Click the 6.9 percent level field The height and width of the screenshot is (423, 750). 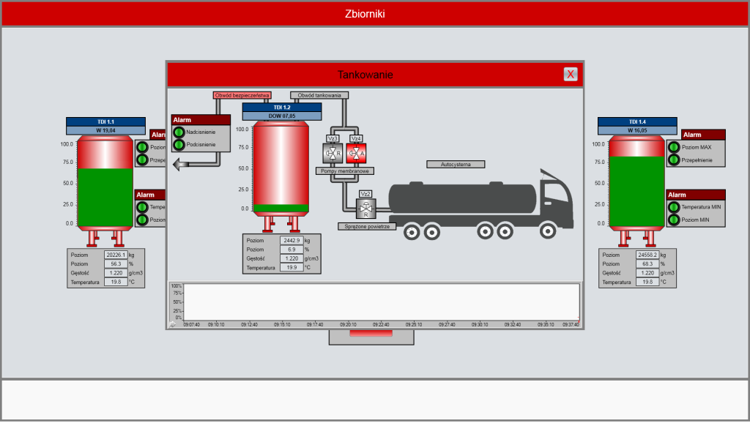click(292, 250)
